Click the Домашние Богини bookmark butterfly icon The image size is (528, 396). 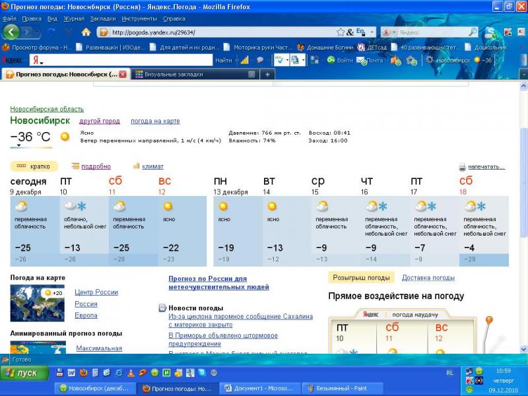(301, 47)
